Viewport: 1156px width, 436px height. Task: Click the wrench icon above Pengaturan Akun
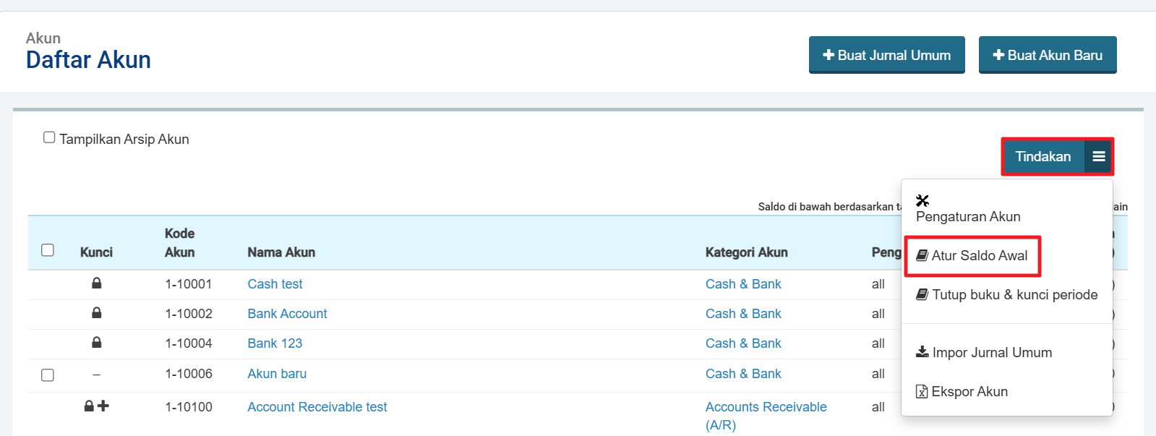tap(922, 200)
